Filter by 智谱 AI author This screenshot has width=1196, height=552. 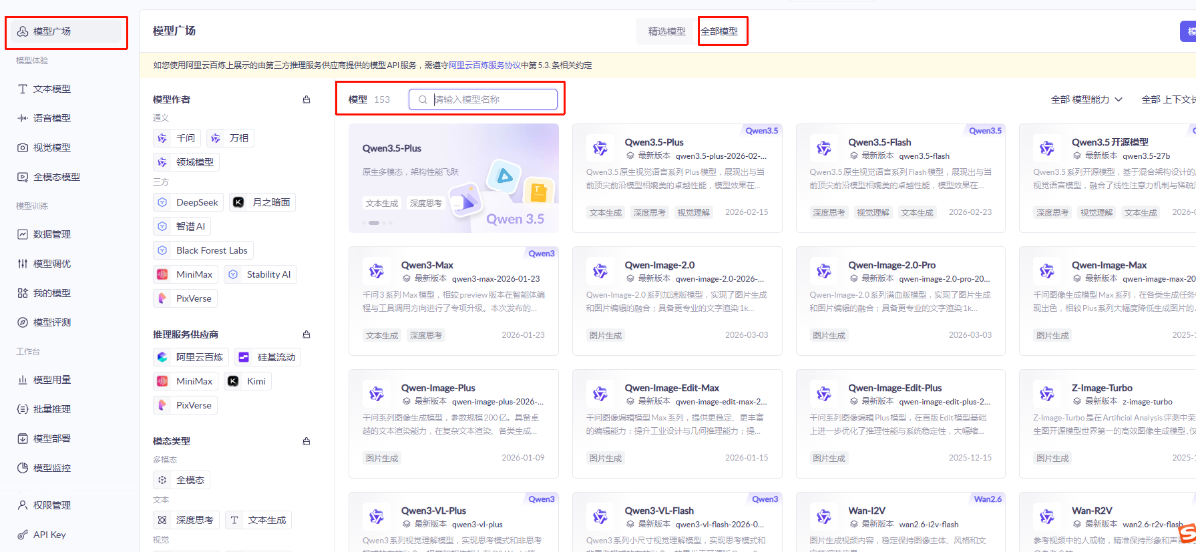coord(182,226)
